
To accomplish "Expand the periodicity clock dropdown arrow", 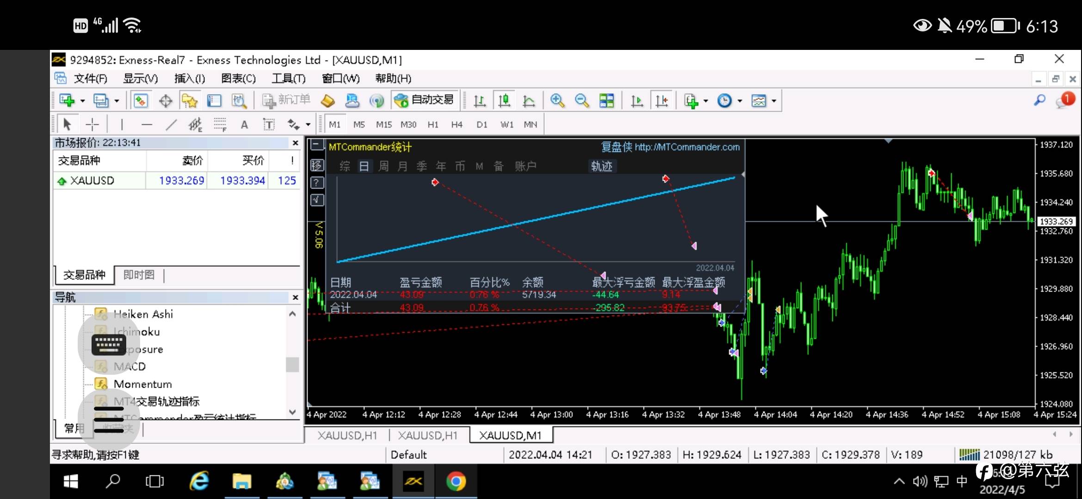I will pos(740,101).
